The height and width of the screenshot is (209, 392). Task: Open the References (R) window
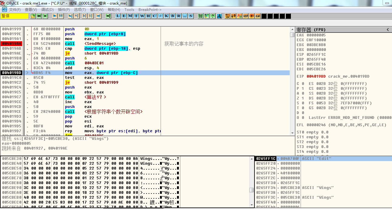pos(179,16)
